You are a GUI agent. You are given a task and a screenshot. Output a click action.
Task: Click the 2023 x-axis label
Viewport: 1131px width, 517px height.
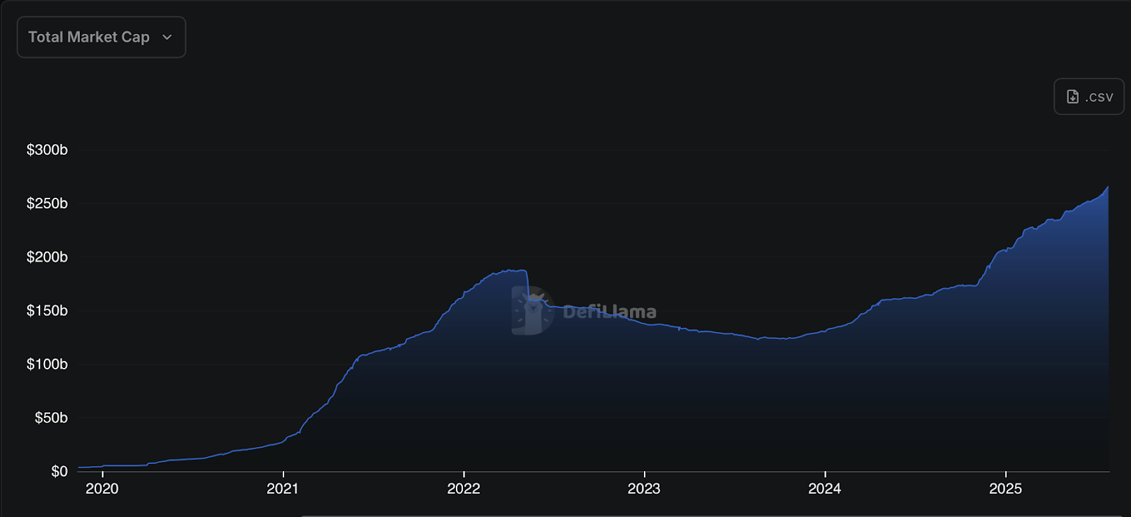pos(644,489)
